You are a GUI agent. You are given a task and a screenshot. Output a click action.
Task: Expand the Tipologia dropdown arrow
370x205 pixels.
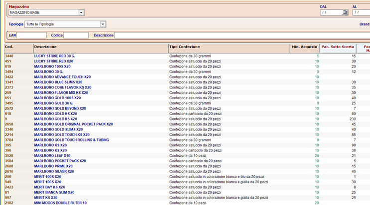(103, 24)
